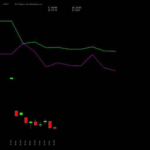
Task: Click the 04 Dec date axis label
Action: (20, 143)
